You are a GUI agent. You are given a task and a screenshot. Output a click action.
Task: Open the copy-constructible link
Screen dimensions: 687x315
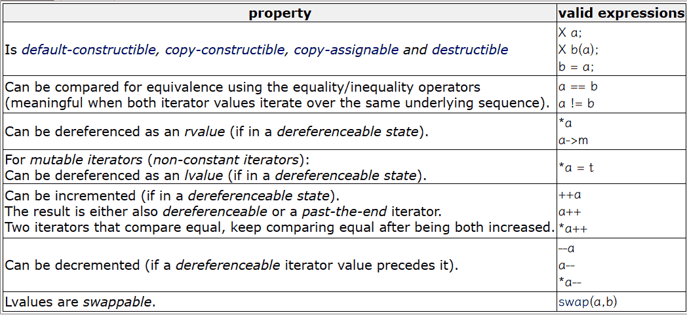pyautogui.click(x=225, y=49)
